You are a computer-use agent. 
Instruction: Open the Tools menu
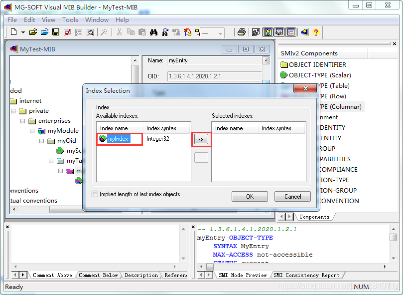70,20
